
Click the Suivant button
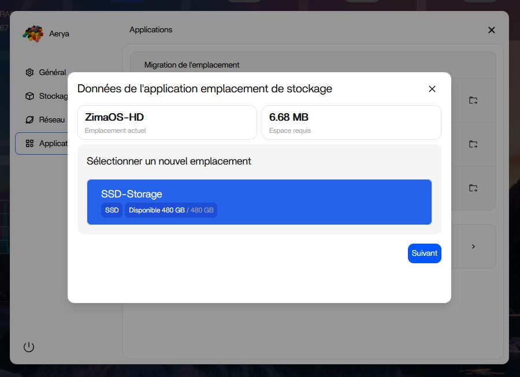(424, 253)
